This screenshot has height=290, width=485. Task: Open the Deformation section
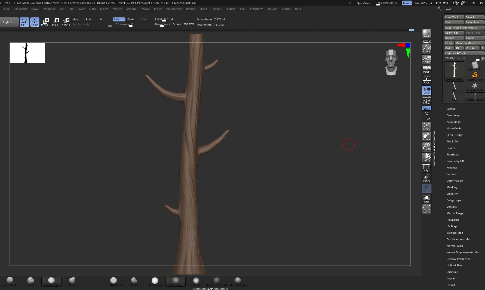pos(455,180)
